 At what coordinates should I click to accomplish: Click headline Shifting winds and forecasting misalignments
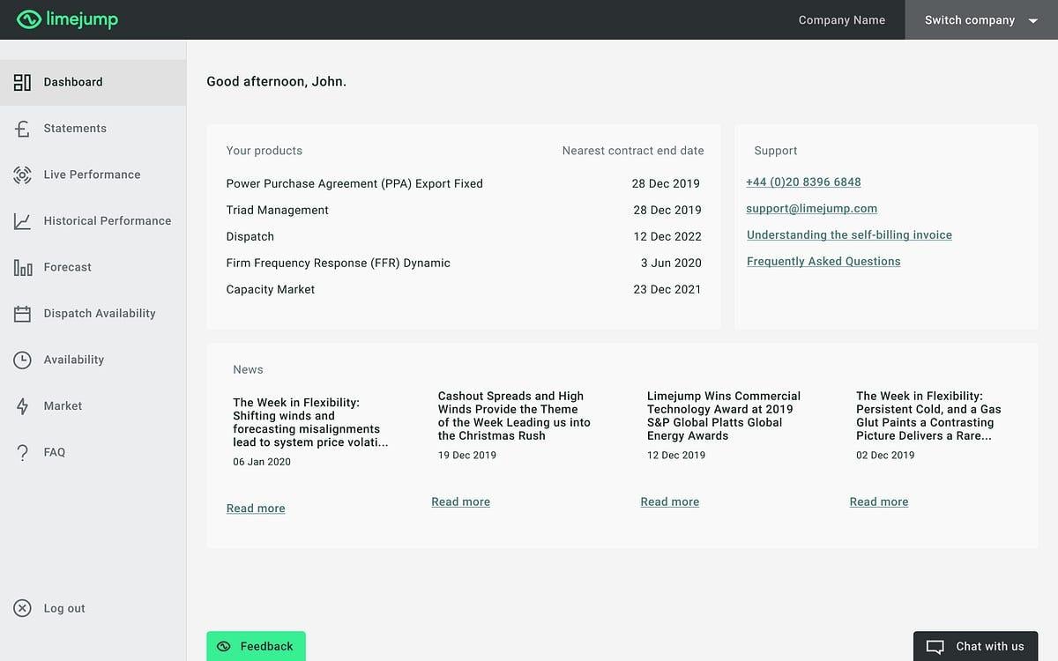(310, 422)
